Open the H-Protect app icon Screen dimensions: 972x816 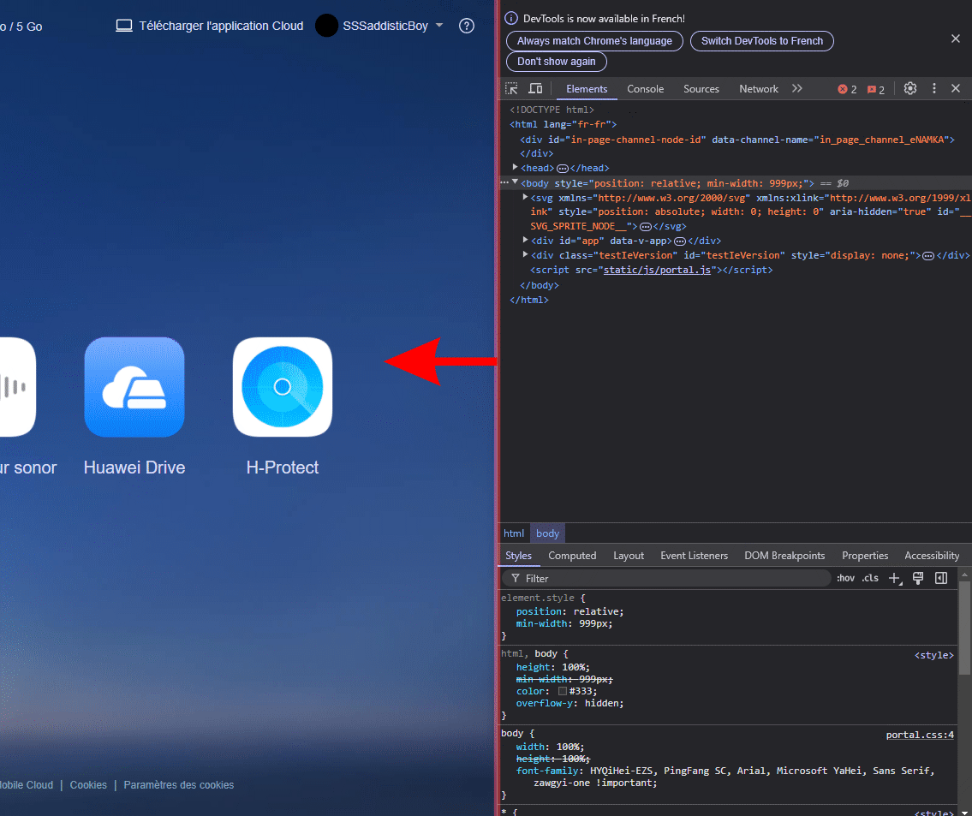point(283,387)
